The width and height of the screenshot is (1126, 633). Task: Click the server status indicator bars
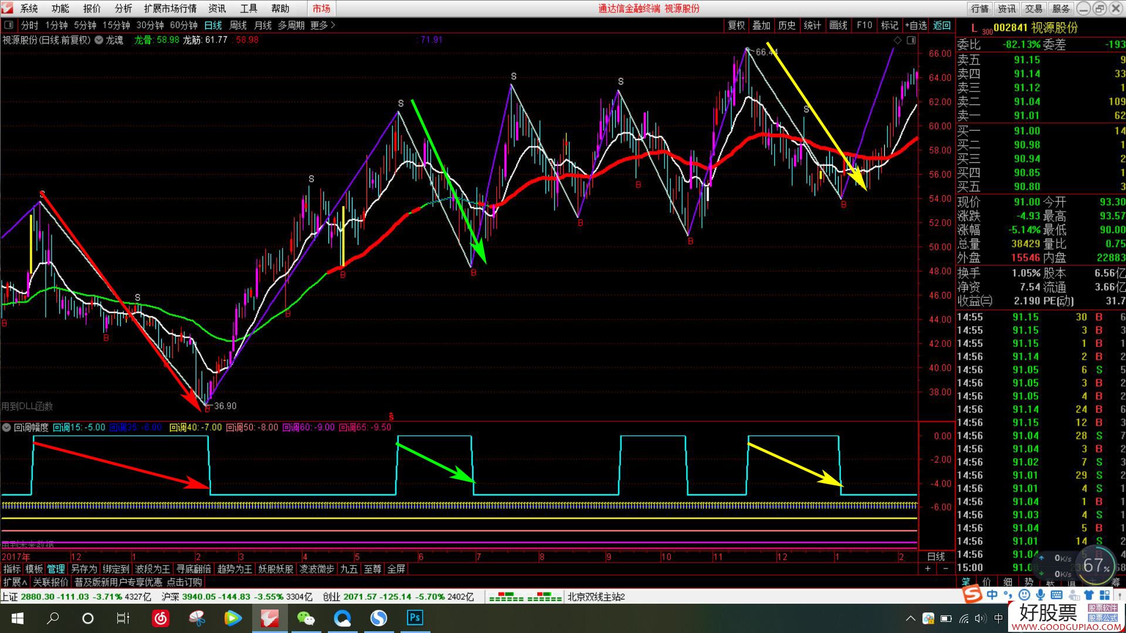click(x=525, y=597)
